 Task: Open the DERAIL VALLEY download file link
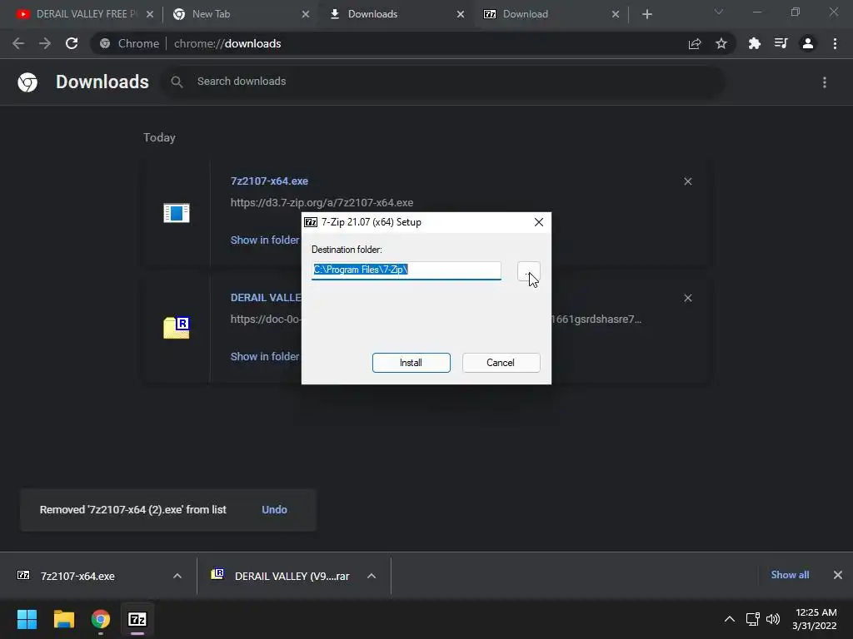266,298
